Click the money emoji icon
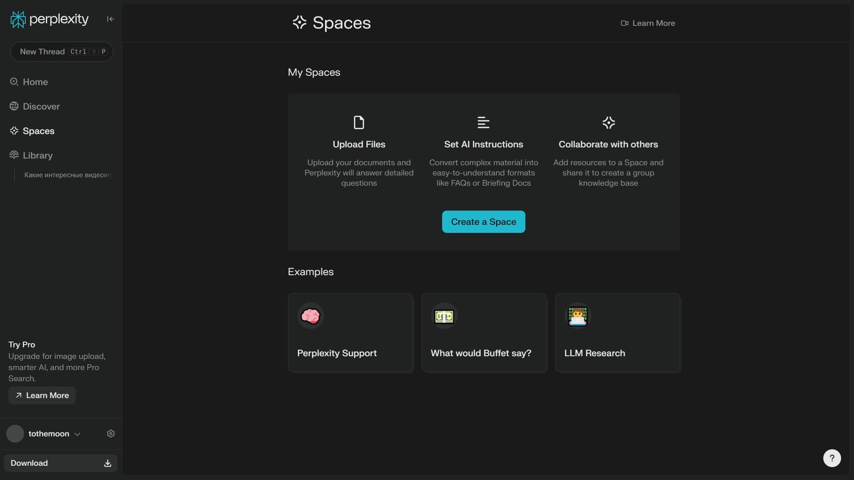This screenshot has height=480, width=854. [444, 316]
